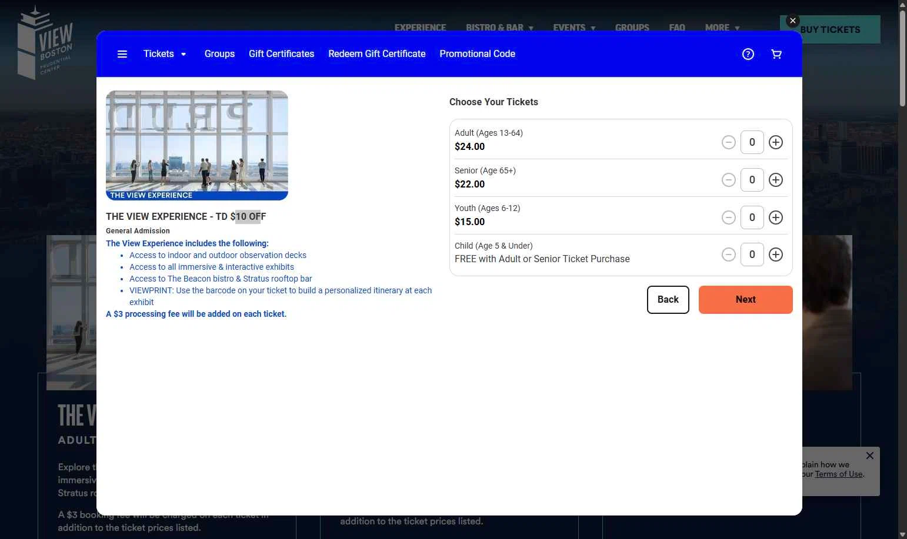
Task: Increase Adult ticket quantity
Action: coord(776,142)
